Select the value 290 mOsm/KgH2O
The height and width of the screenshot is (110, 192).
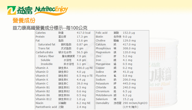tap(135, 103)
